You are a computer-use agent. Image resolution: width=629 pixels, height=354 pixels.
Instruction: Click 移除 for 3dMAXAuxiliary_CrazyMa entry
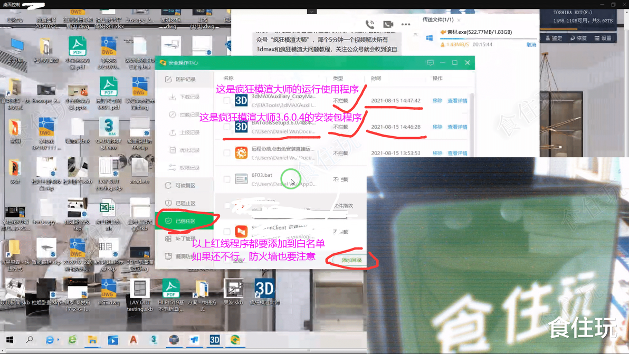(437, 101)
